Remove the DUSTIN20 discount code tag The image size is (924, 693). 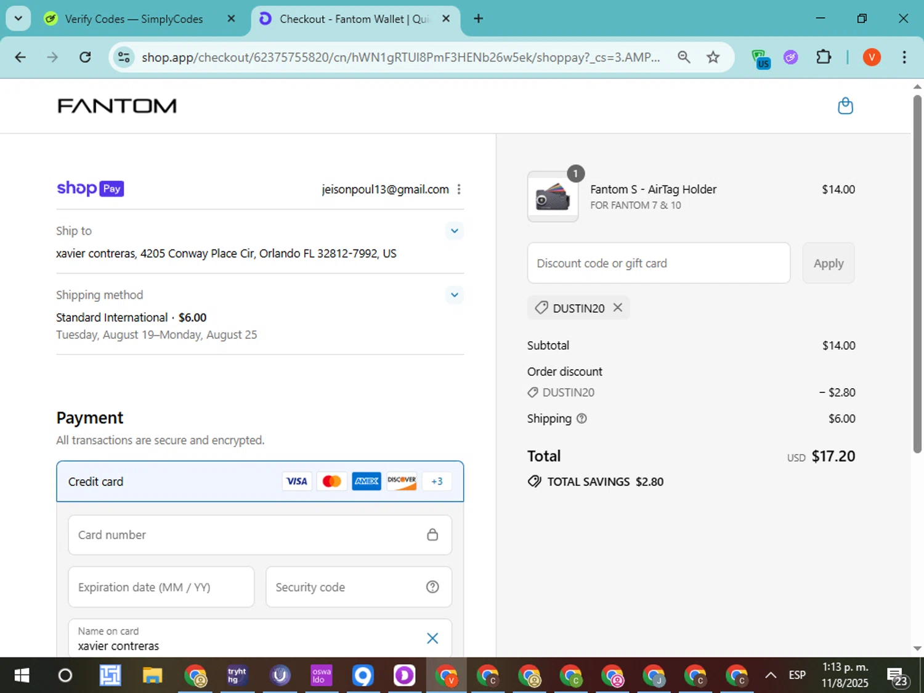point(618,307)
